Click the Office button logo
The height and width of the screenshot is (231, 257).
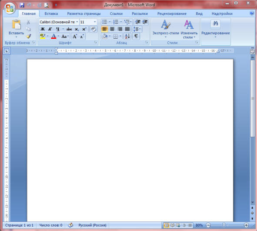10,8
